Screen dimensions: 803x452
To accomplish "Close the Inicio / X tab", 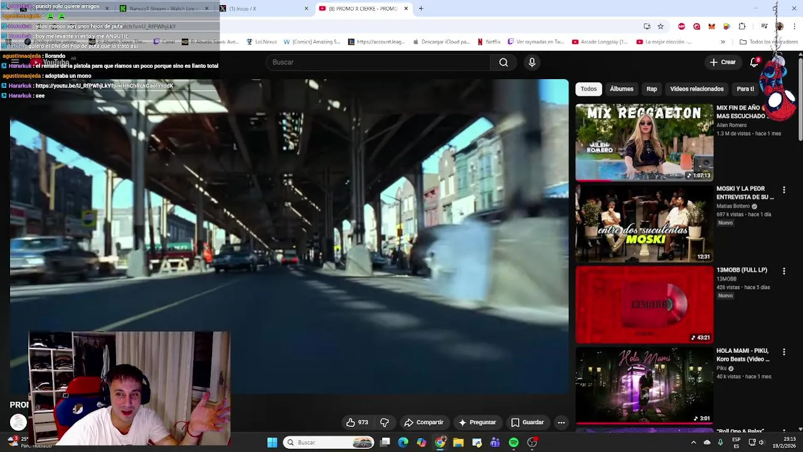I will pyautogui.click(x=306, y=9).
